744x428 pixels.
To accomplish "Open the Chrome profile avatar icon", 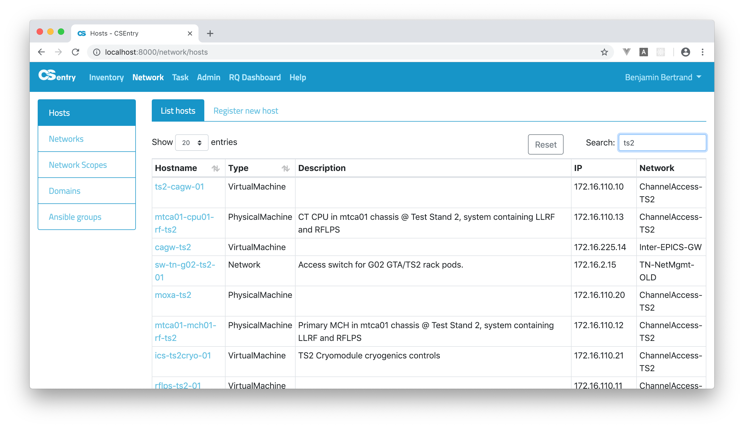I will tap(685, 52).
